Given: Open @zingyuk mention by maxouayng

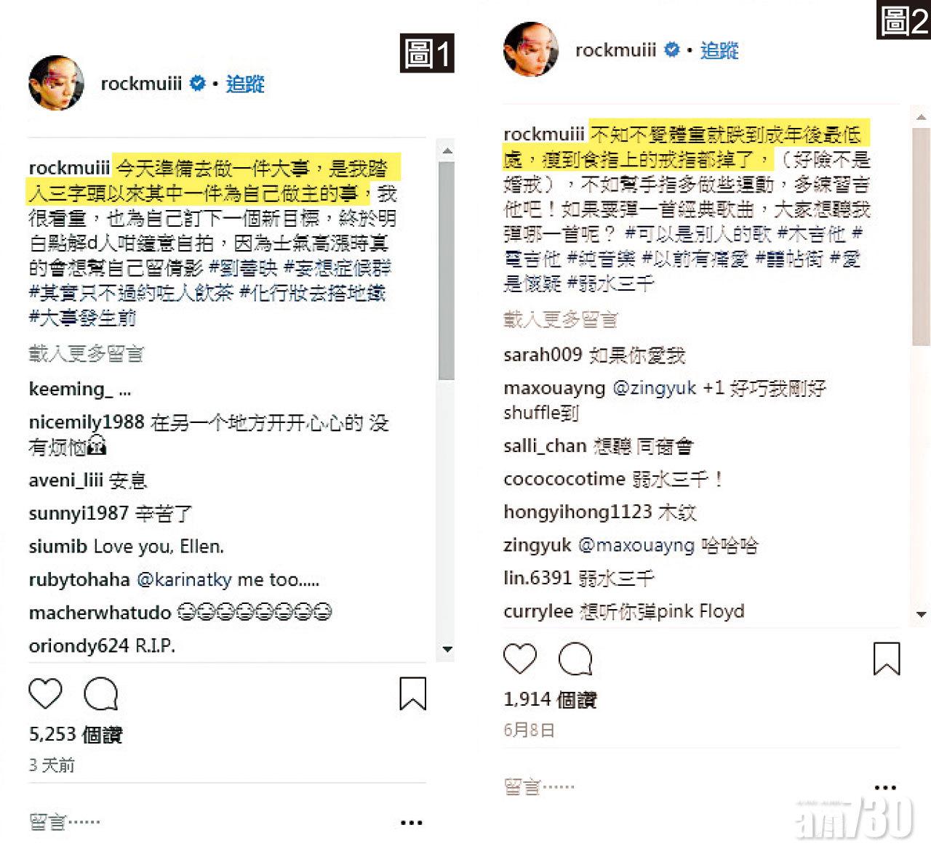Looking at the screenshot, I should 655,387.
